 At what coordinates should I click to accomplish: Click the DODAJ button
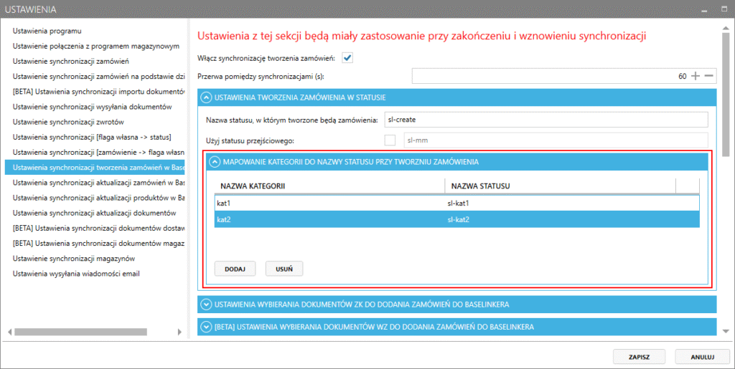coord(235,269)
